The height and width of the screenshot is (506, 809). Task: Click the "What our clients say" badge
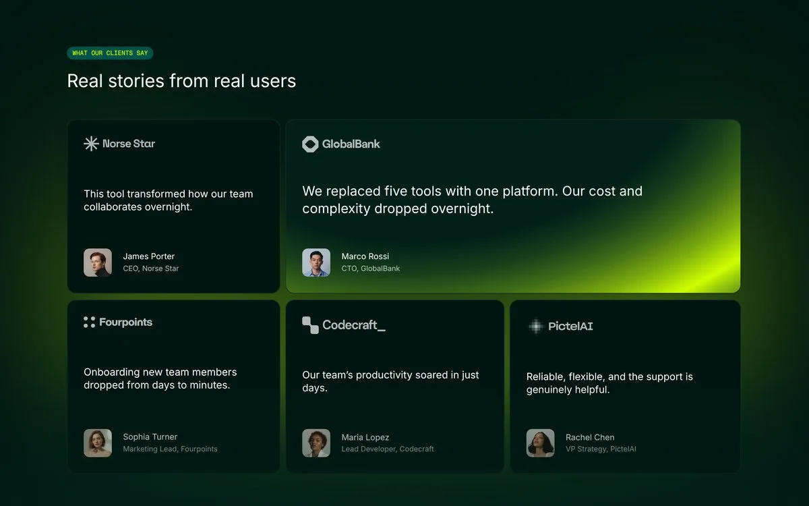click(x=110, y=53)
